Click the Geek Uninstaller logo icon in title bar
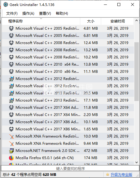 click(x=6, y=5)
